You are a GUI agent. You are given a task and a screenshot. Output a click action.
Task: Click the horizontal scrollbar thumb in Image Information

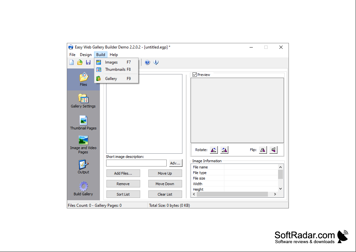232,194
